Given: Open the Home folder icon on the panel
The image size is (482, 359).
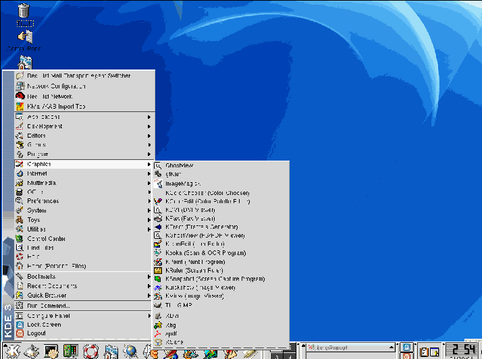Looking at the screenshot, I should (x=111, y=351).
